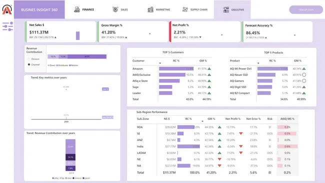Click the Net Error % column header
Viewport: 325px width, 183px height.
253,119
